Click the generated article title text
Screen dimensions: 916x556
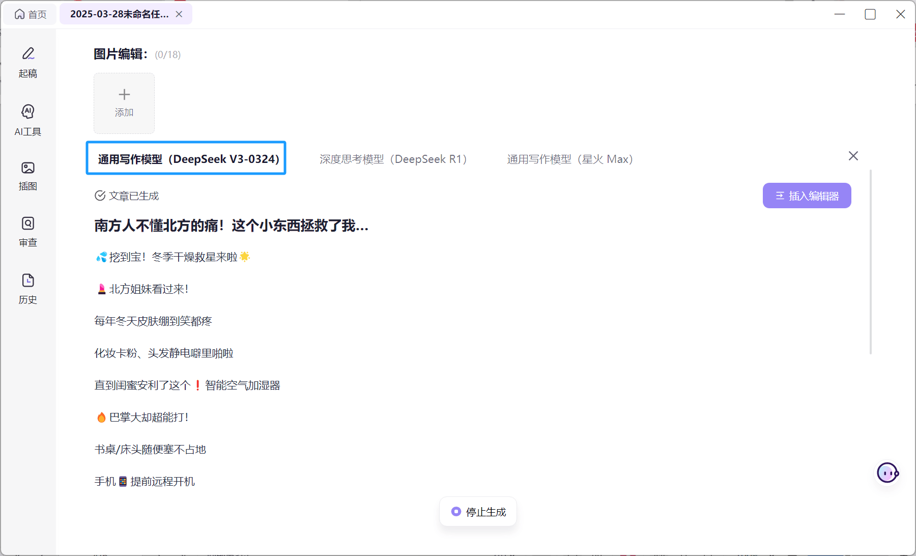tap(231, 226)
